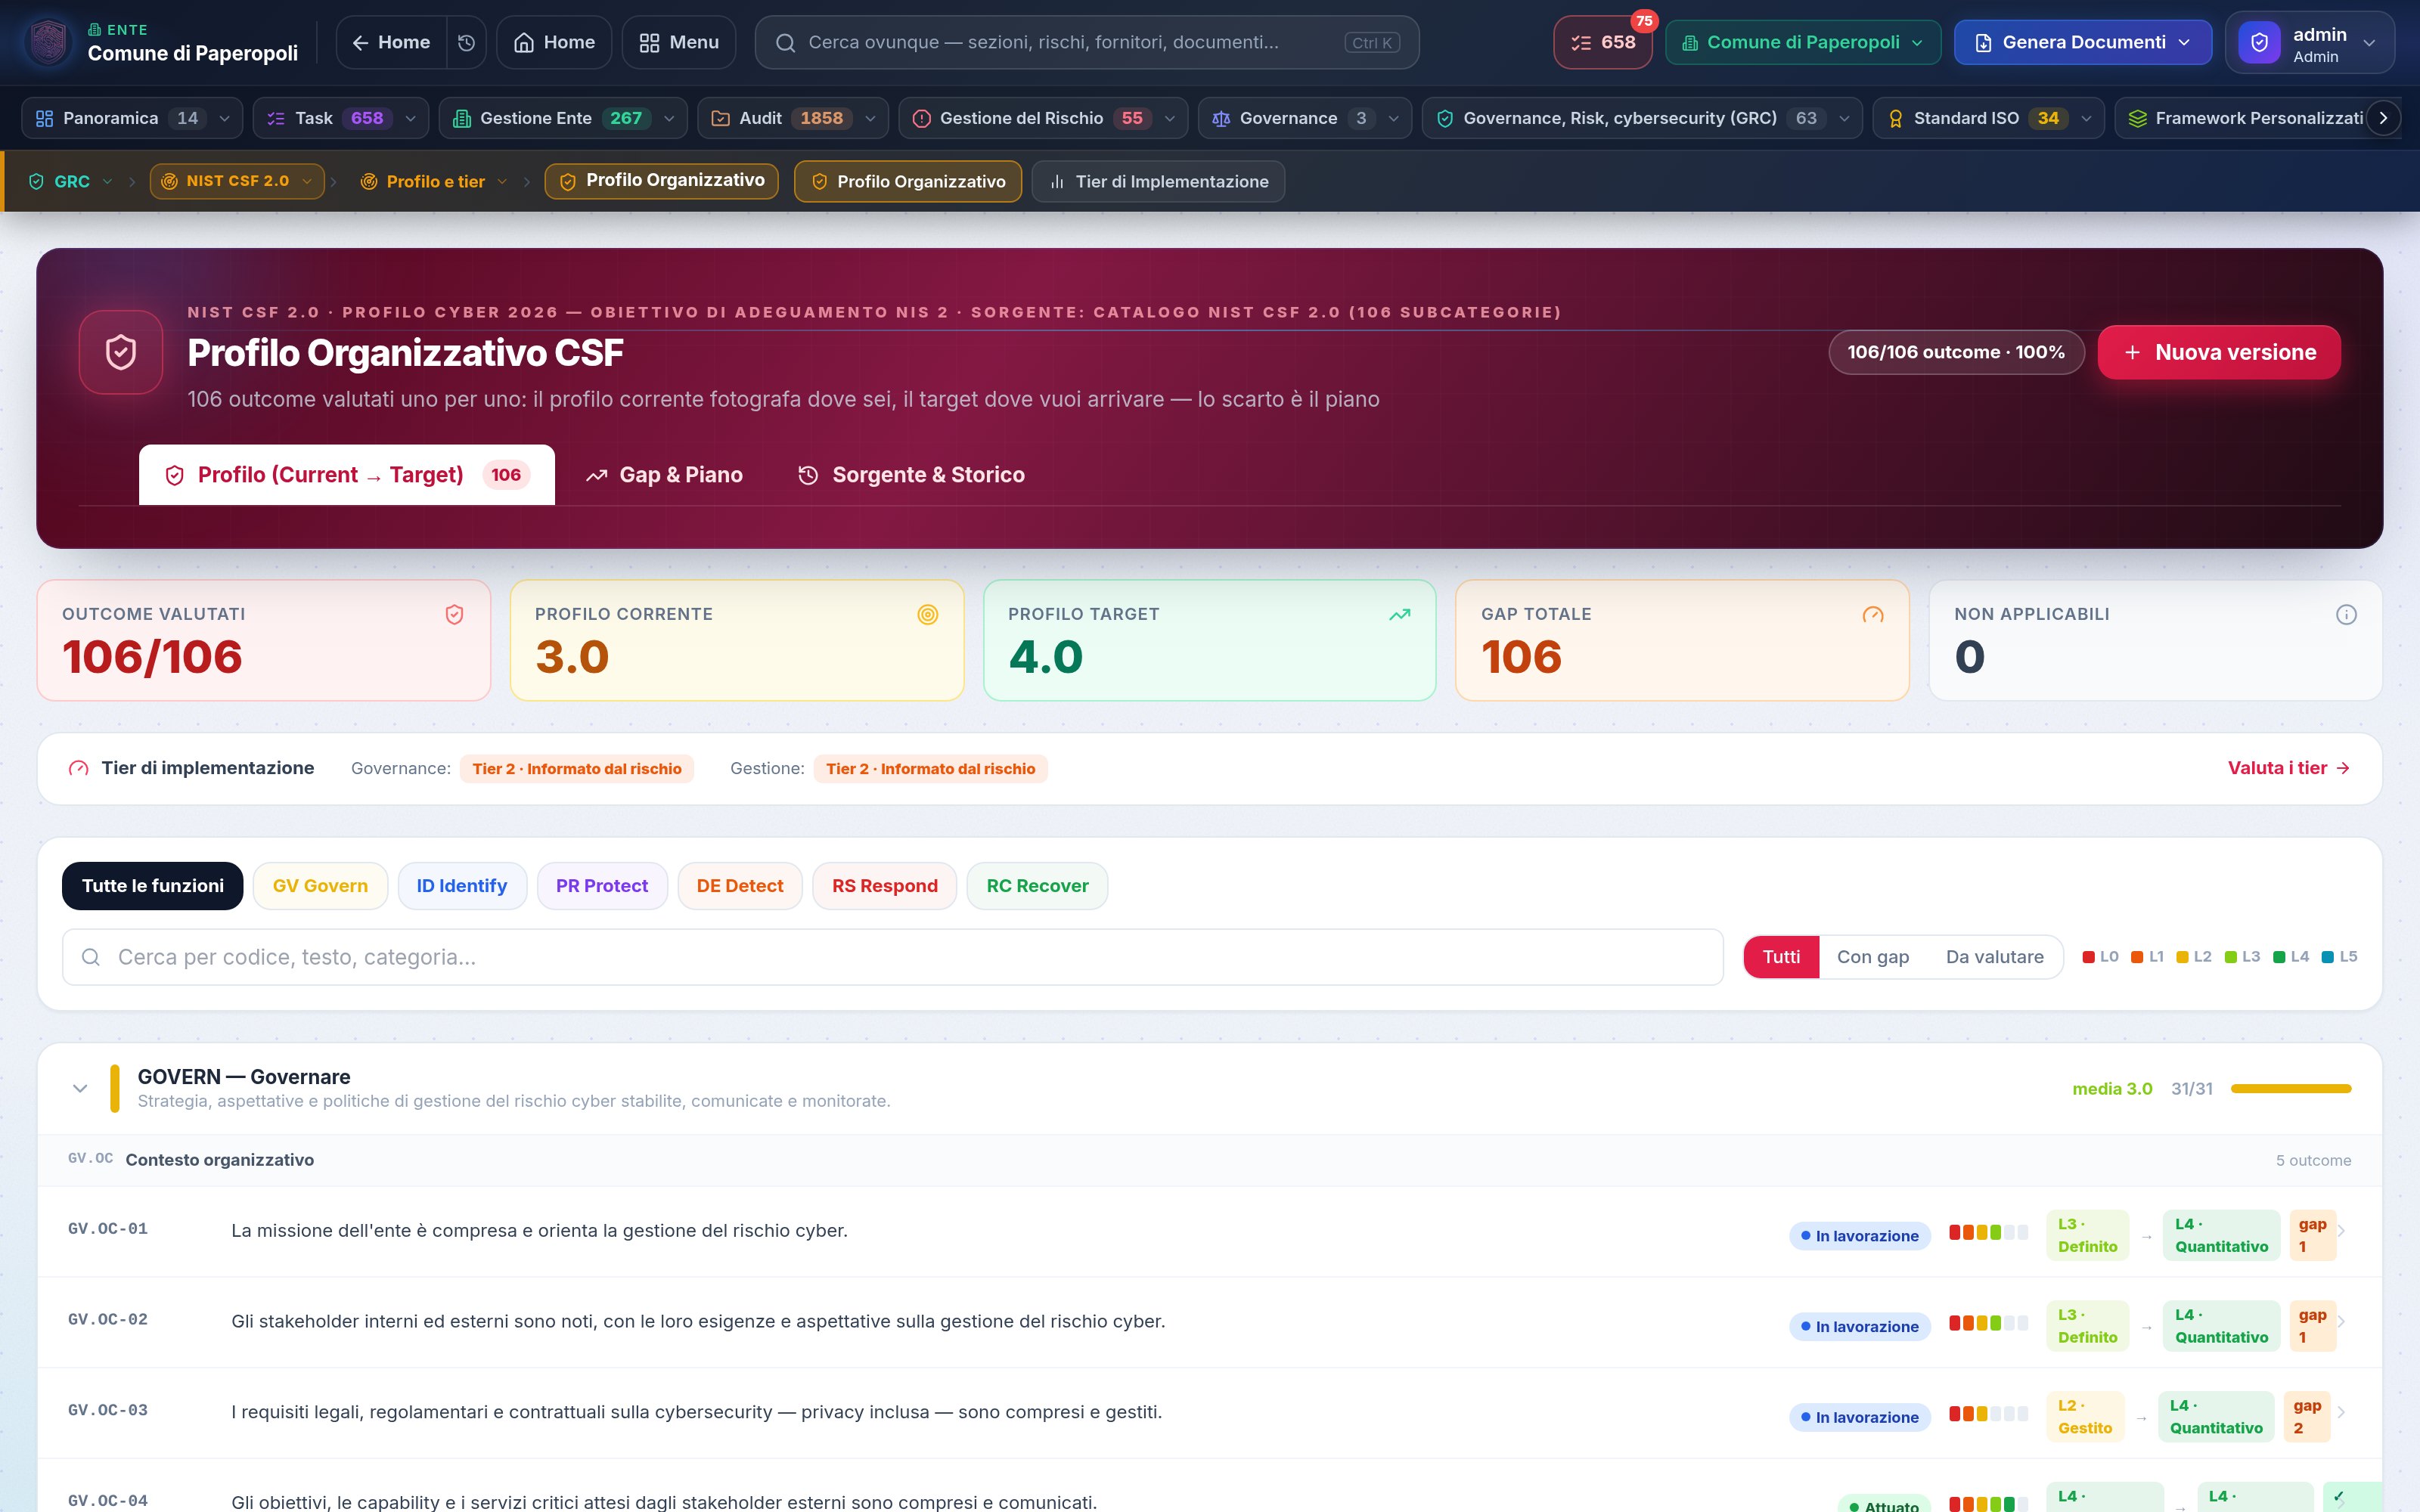
Task: Click the admin shield avatar icon
Action: 2259,42
